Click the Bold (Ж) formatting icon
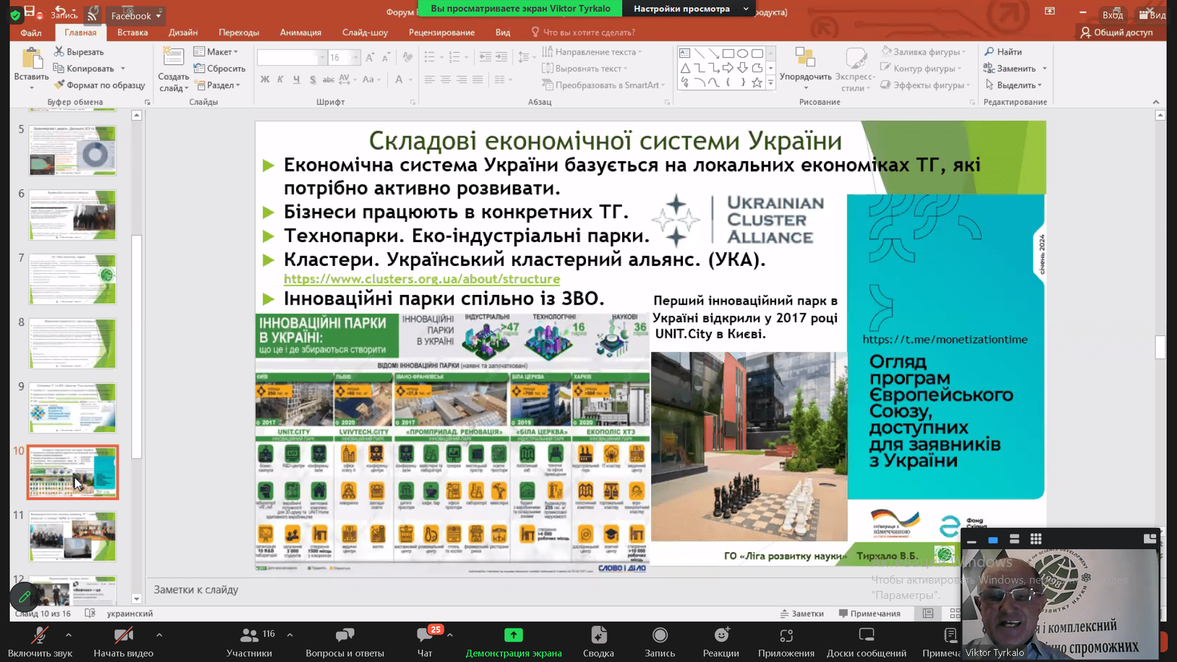The image size is (1177, 662). (265, 79)
